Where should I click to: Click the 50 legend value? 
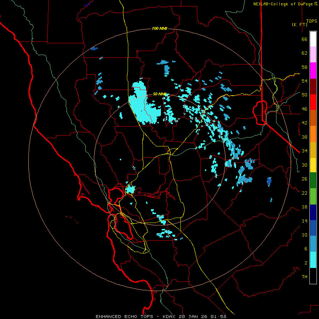tap(304, 95)
